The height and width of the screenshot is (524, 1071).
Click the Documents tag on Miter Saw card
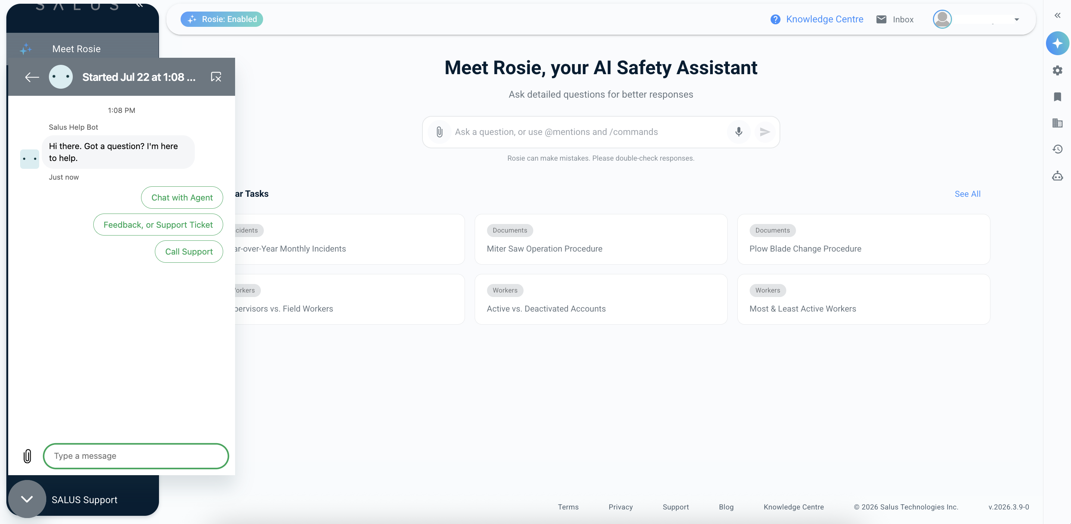click(x=510, y=230)
